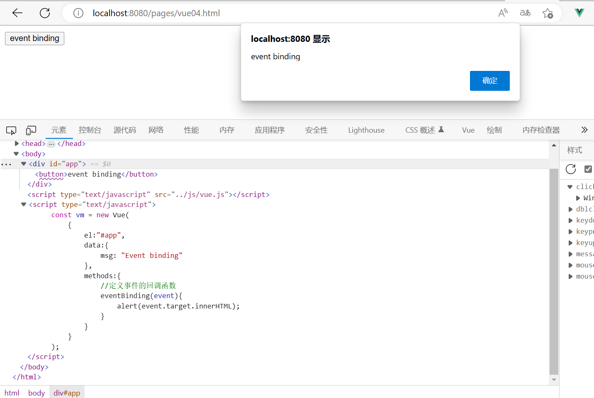594x398 pixels.
Task: Click the event binding button on the page
Action: click(x=34, y=39)
